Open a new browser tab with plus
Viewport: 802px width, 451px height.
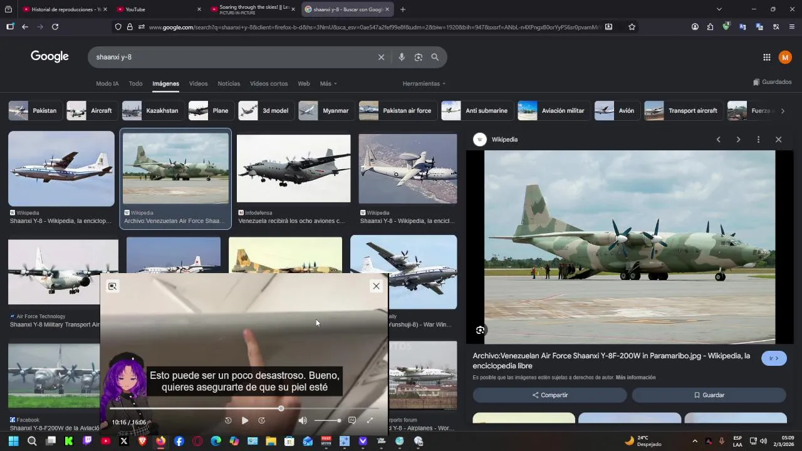403,9
